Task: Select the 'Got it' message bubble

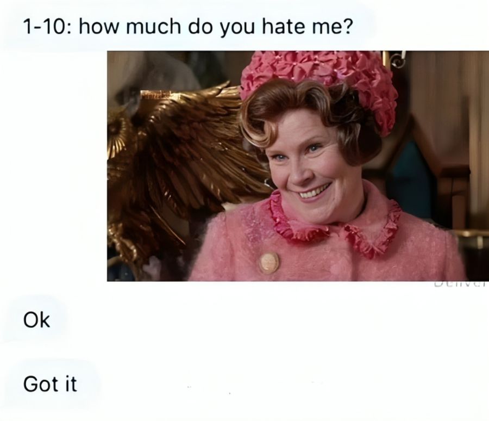Action: click(50, 384)
